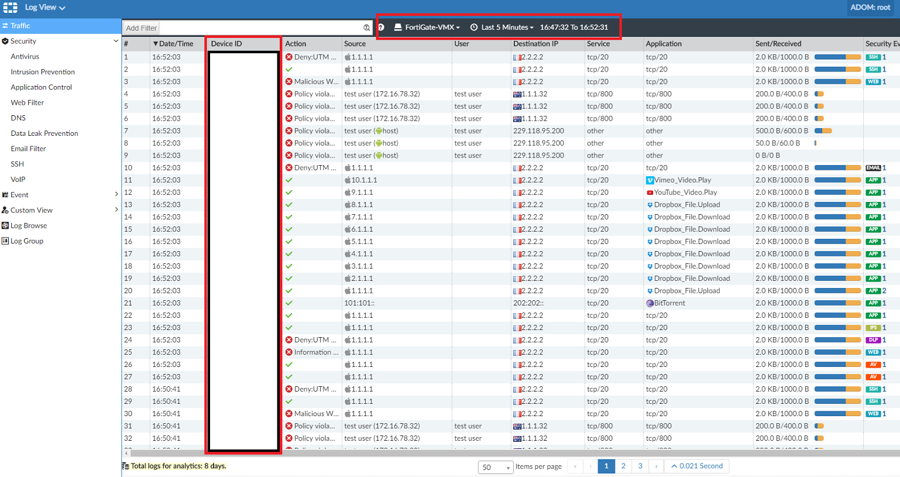Open the Log View module dropdown
Viewport: 900px width, 477px height.
click(44, 8)
